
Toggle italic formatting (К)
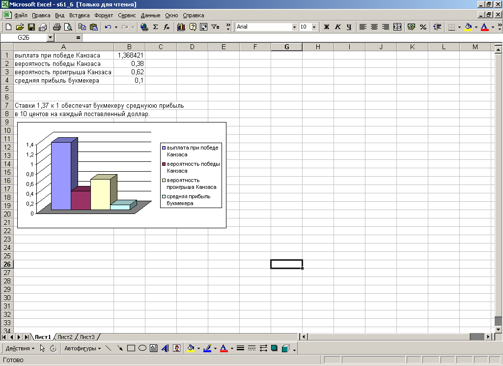pyautogui.click(x=337, y=27)
